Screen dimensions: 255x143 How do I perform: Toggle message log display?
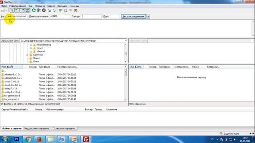click(12, 10)
